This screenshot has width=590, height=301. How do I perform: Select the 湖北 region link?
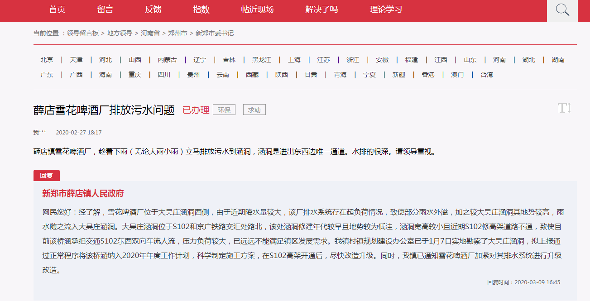coord(529,60)
